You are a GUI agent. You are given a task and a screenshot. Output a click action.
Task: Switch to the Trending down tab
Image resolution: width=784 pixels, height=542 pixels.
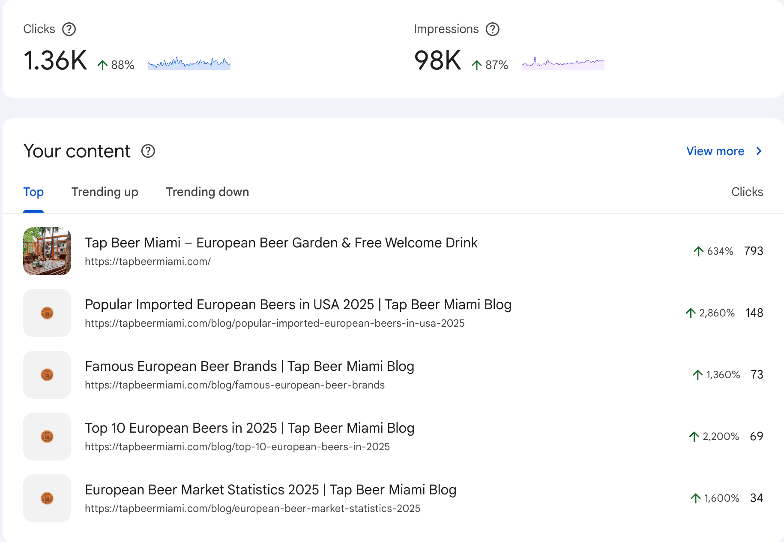(207, 192)
